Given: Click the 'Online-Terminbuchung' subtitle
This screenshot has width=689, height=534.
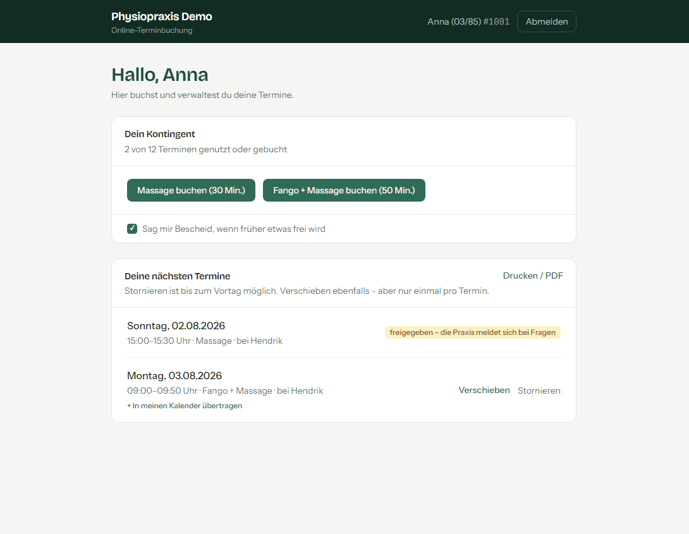Looking at the screenshot, I should [152, 30].
